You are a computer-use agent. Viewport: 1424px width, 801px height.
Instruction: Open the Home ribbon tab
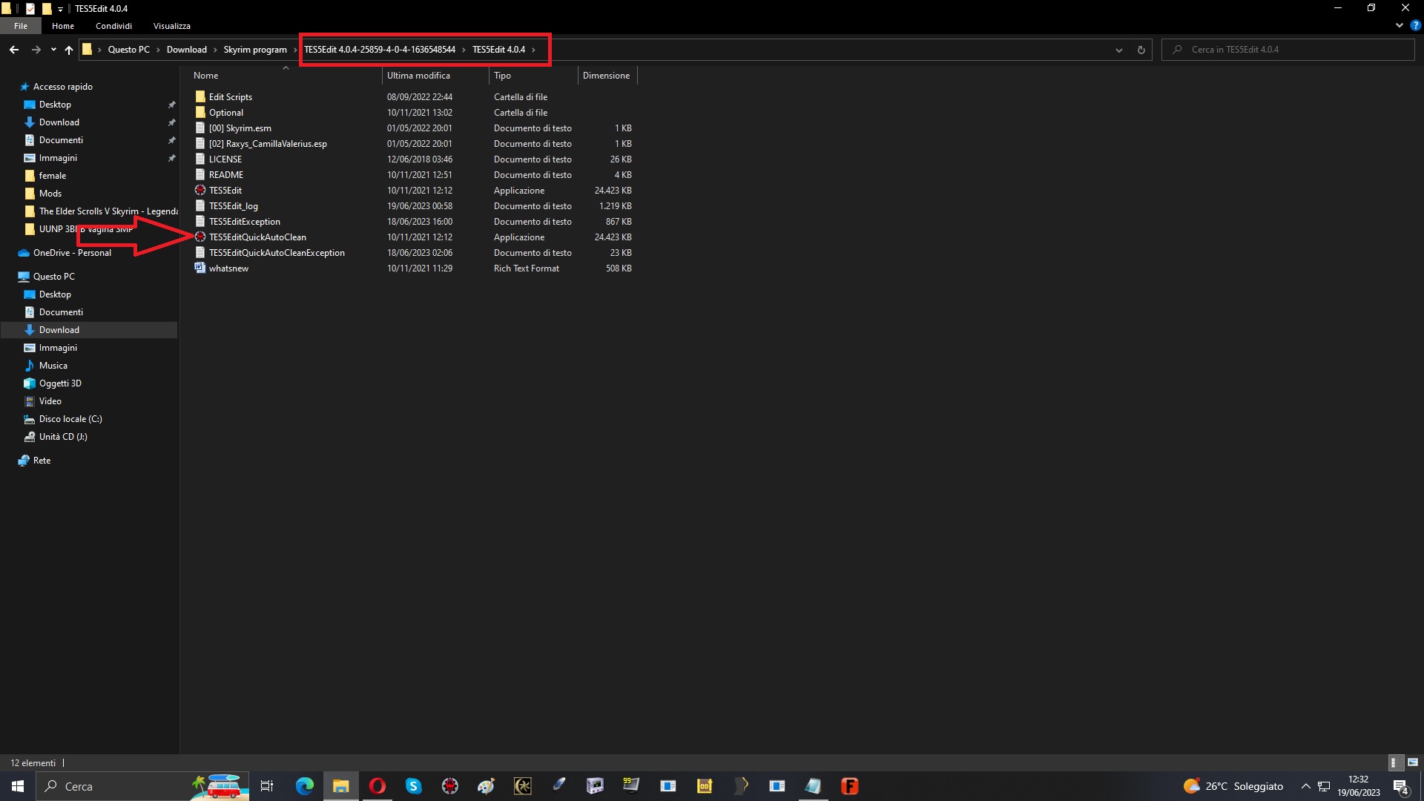pyautogui.click(x=63, y=26)
